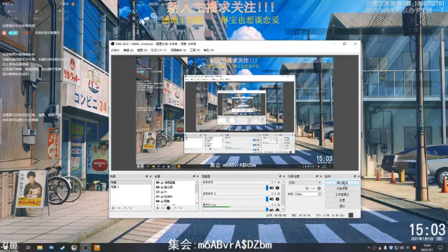Close the 来源 dock panel
The image size is (448, 252).
[x=197, y=176]
